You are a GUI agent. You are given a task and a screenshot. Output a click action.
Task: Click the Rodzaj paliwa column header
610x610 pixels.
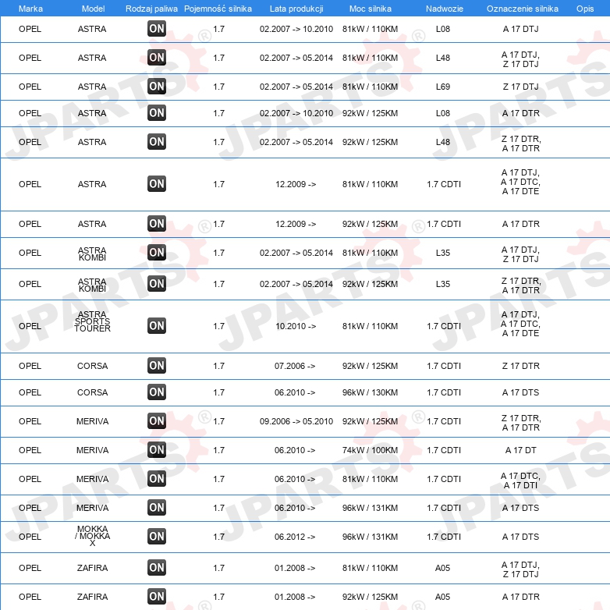151,9
